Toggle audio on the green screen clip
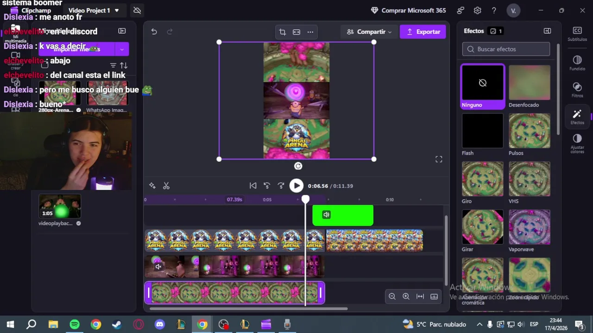This screenshot has width=593, height=333. point(327,215)
